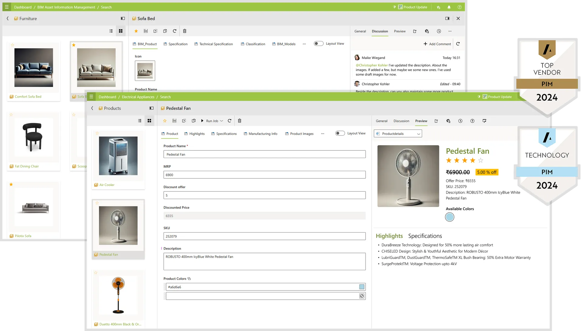Open the Productdetails dropdown
The width and height of the screenshot is (583, 331).
(x=398, y=134)
